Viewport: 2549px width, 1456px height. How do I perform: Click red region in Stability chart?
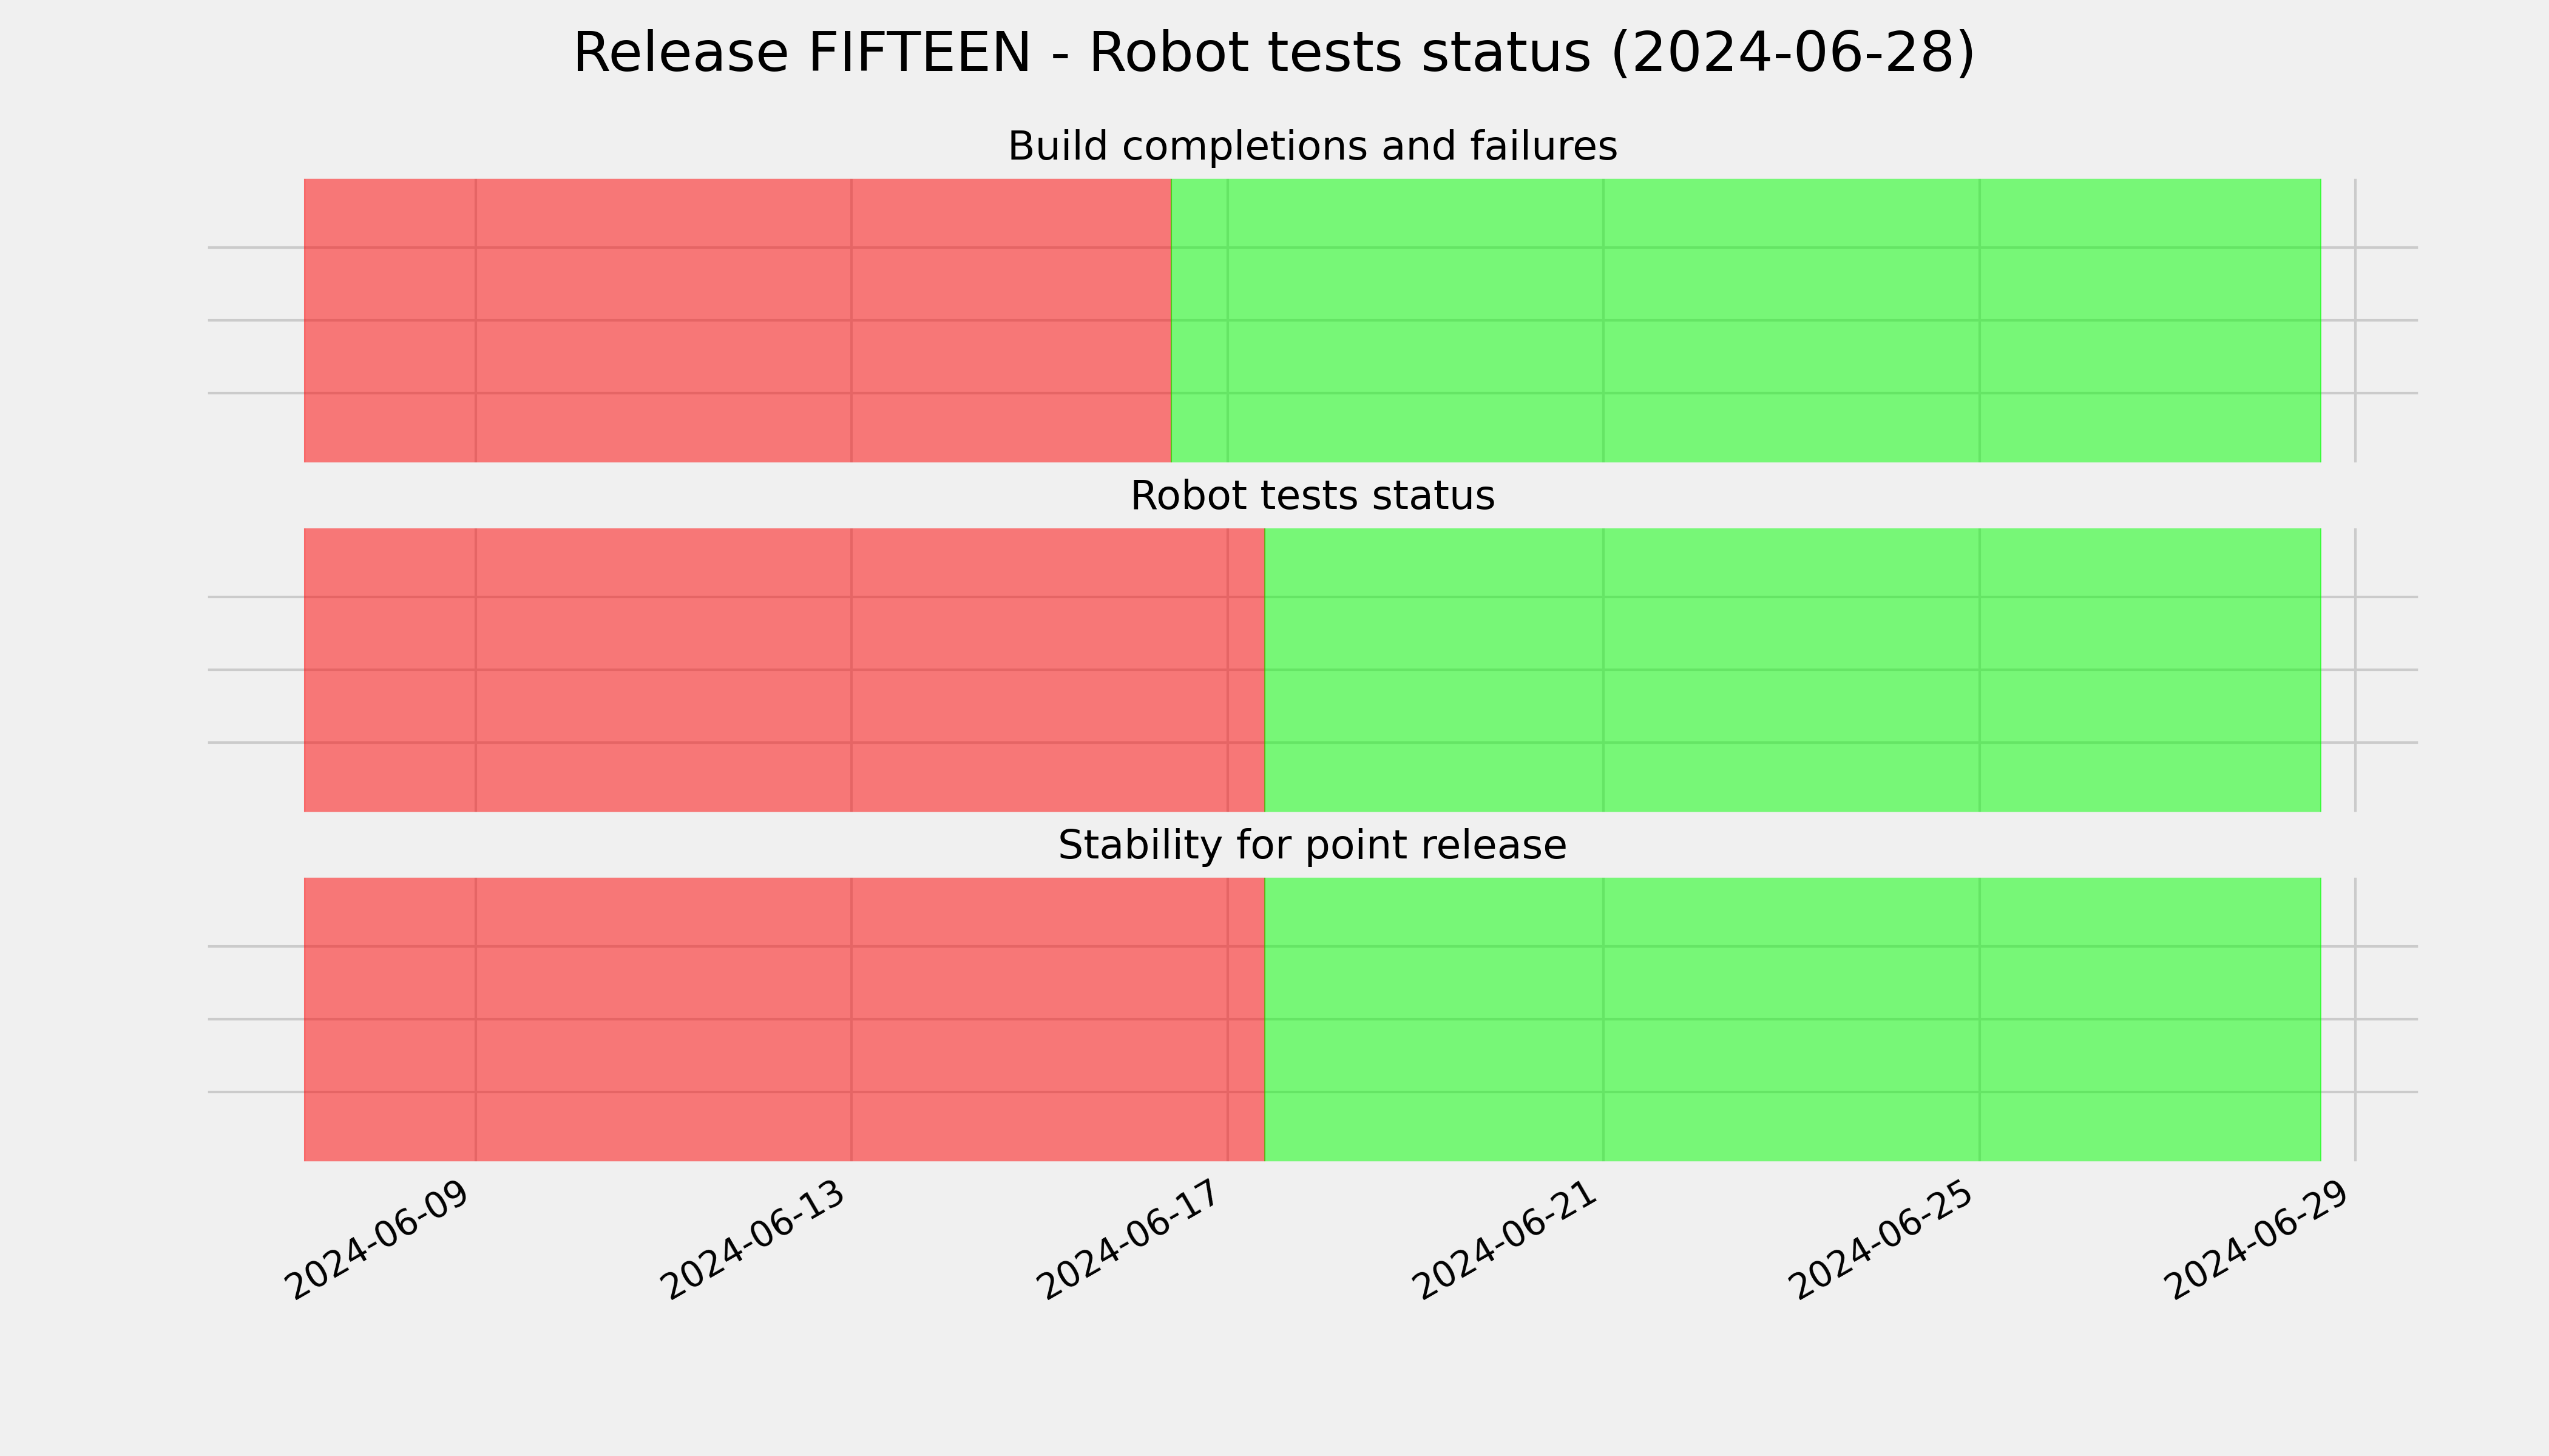[784, 1019]
